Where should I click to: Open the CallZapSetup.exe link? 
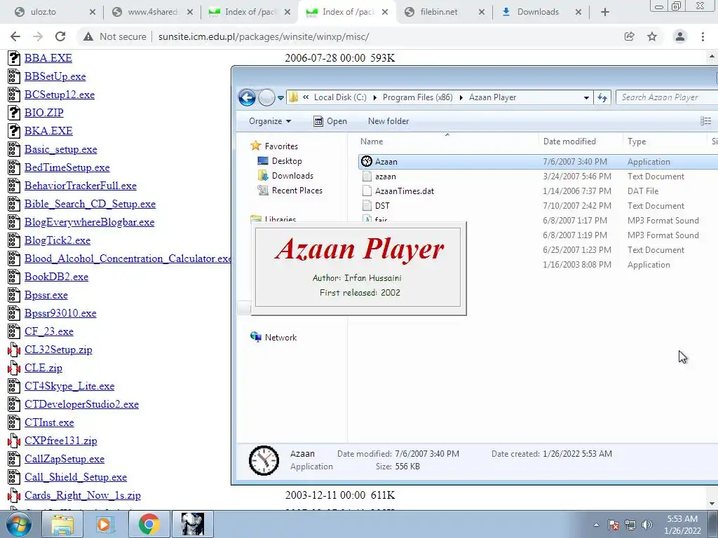point(65,459)
